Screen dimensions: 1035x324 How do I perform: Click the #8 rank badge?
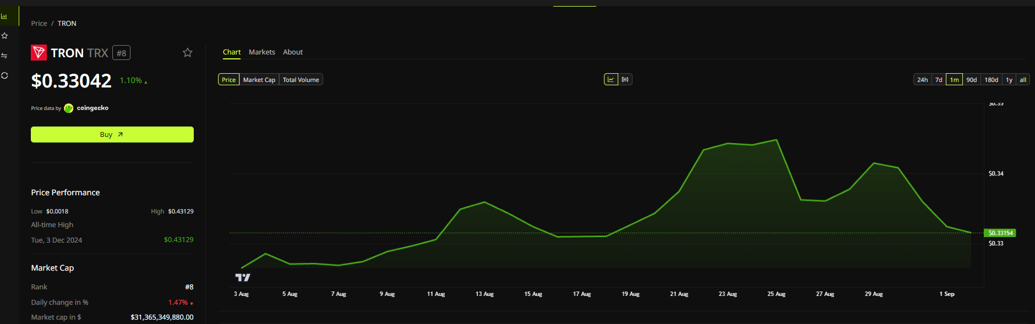point(122,53)
